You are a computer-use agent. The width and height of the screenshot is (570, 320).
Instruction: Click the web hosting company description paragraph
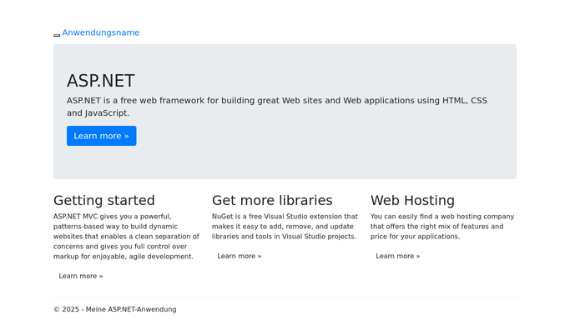point(442,227)
